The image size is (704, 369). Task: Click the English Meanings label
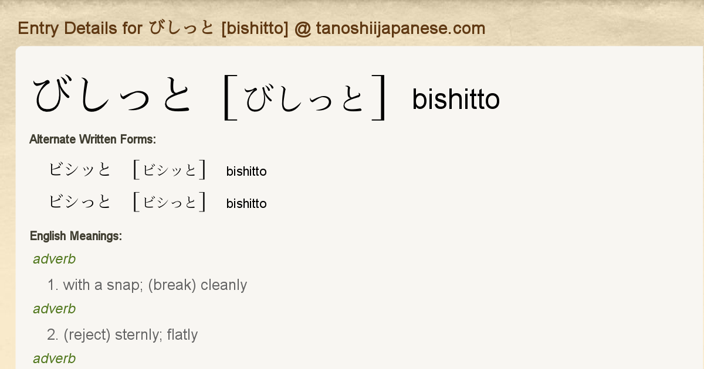(x=76, y=236)
